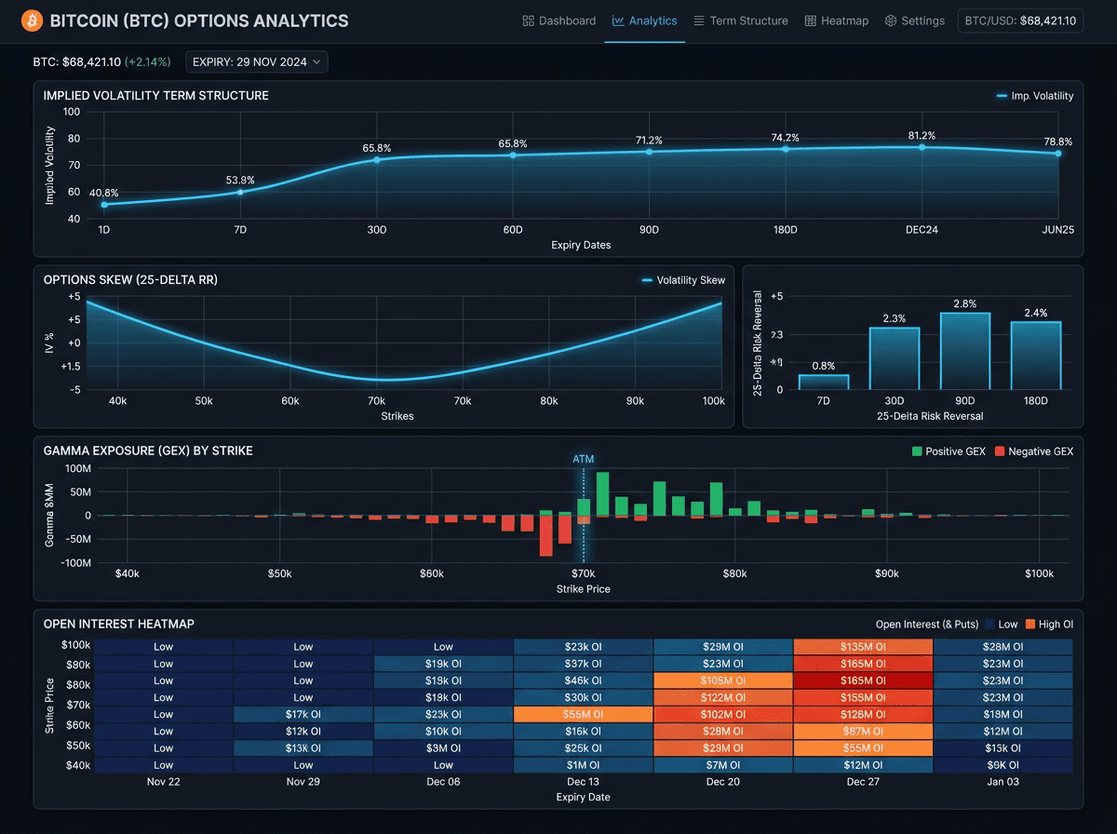Image resolution: width=1117 pixels, height=834 pixels.
Task: Click the Analytics line-chart icon
Action: [618, 20]
